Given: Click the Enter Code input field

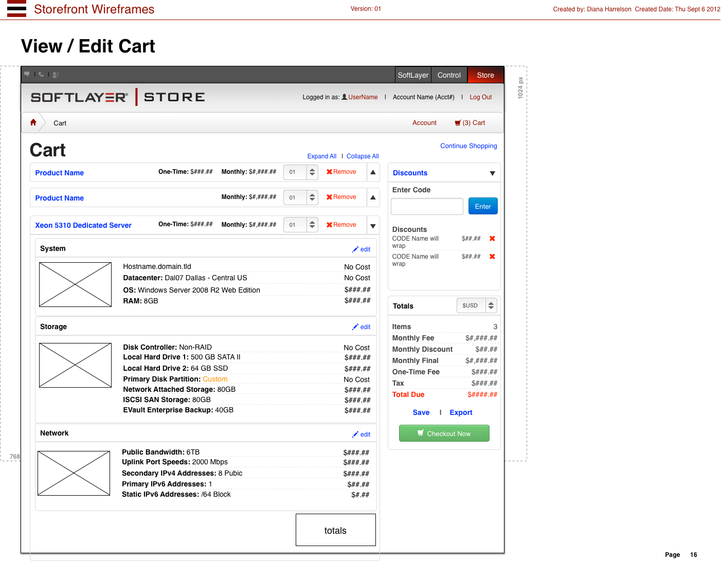Looking at the screenshot, I should (x=427, y=207).
